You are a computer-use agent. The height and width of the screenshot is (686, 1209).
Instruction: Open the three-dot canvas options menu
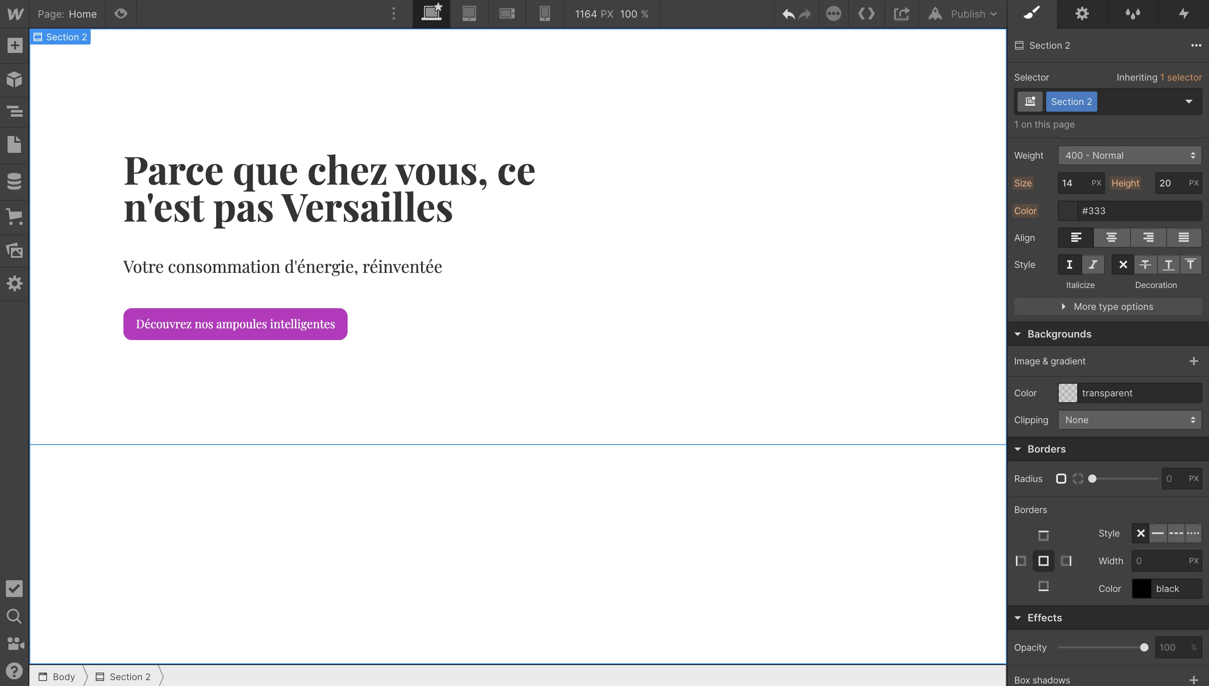pyautogui.click(x=394, y=14)
